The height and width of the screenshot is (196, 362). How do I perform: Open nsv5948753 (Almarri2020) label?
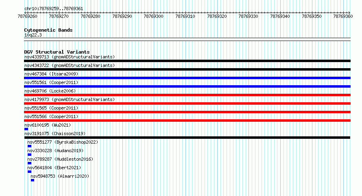click(60, 176)
